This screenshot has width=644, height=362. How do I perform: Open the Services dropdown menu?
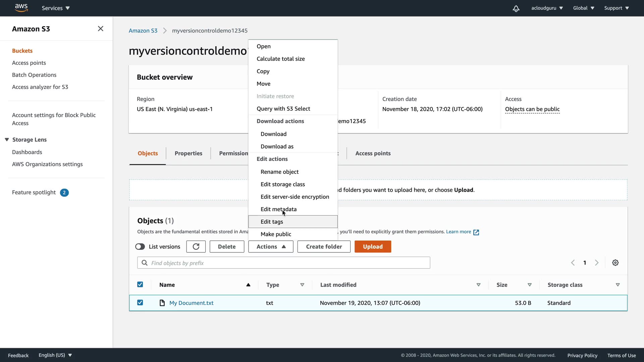coord(56,8)
